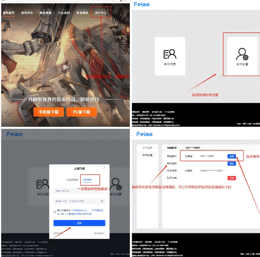Click the blue 修改 button for 修改密码

coord(232,163)
